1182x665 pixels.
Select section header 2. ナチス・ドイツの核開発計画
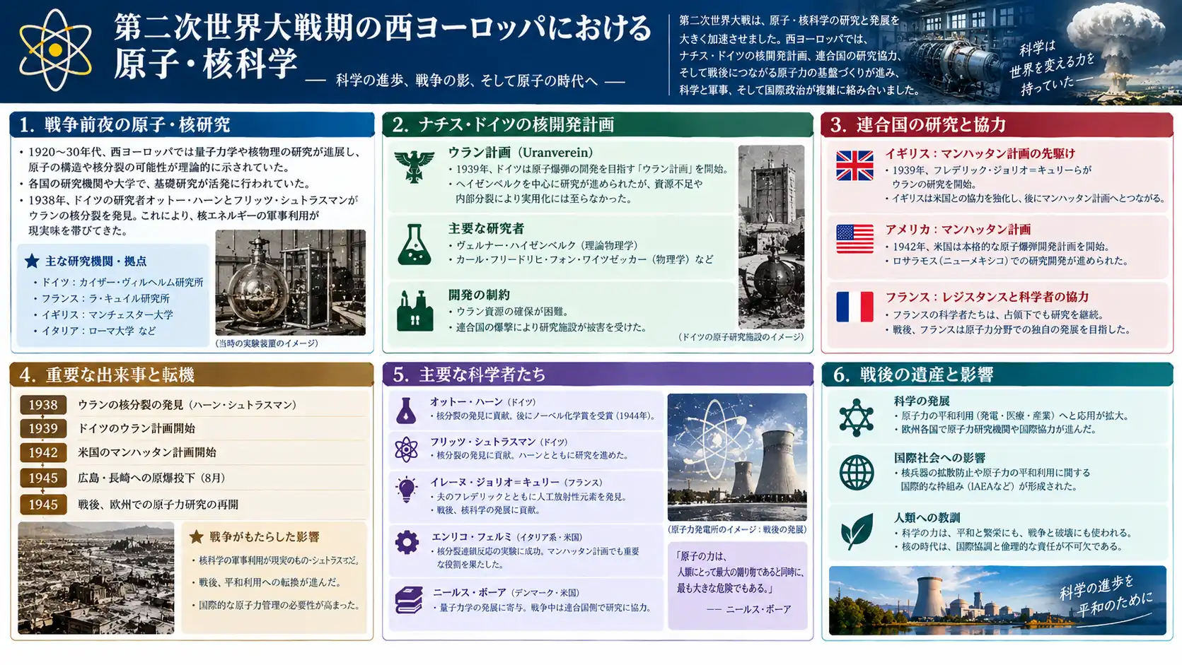click(598, 124)
